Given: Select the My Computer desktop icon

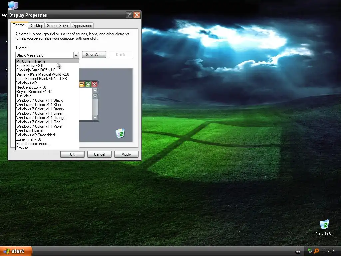Looking at the screenshot, I should (13, 5).
